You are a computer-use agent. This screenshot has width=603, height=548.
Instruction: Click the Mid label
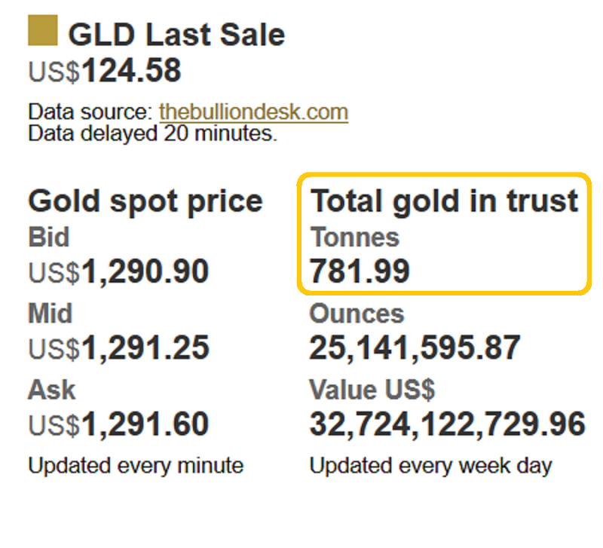[51, 314]
